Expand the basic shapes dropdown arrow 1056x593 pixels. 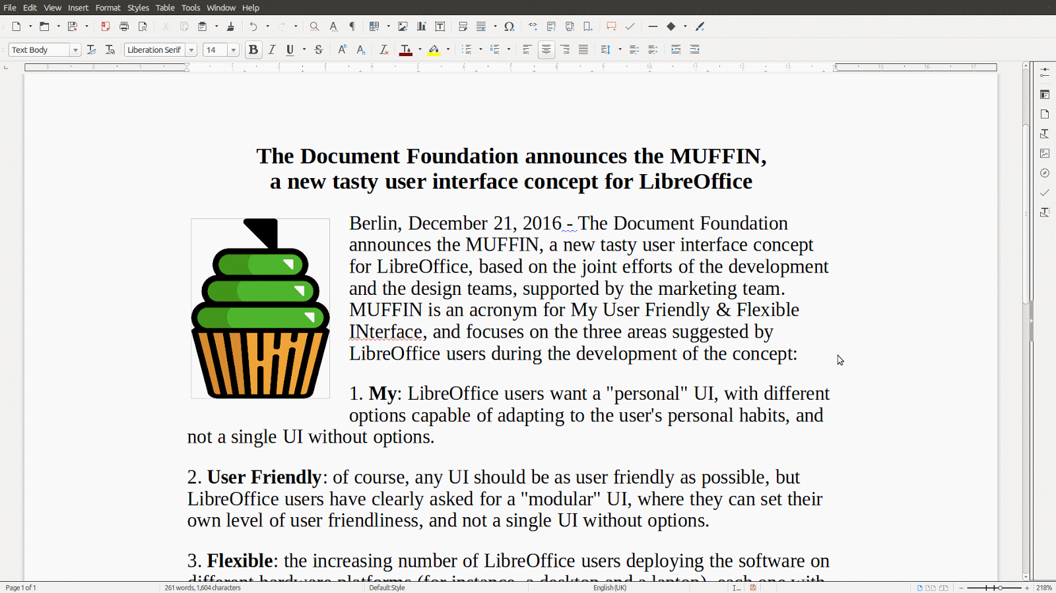click(x=685, y=26)
